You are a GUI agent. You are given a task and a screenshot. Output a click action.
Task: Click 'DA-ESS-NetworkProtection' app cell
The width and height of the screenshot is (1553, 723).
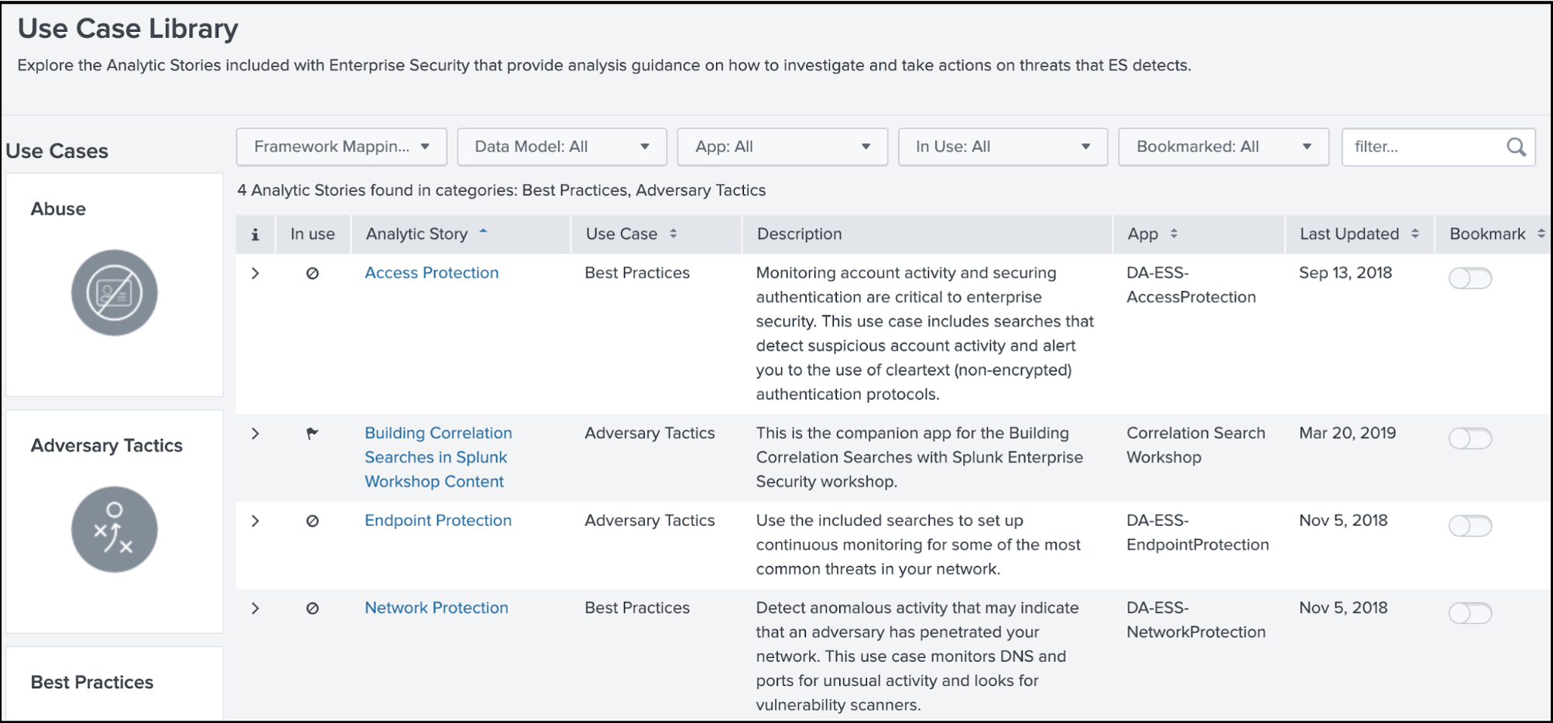[1196, 619]
